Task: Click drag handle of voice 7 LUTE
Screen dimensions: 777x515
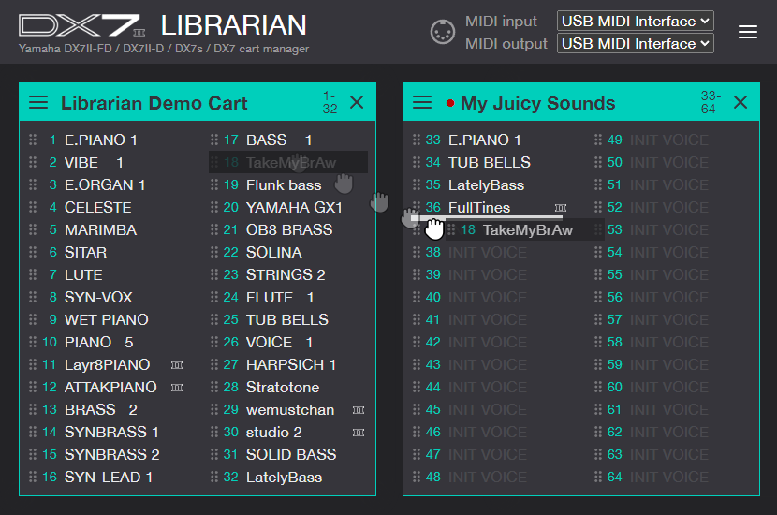Action: click(x=33, y=274)
